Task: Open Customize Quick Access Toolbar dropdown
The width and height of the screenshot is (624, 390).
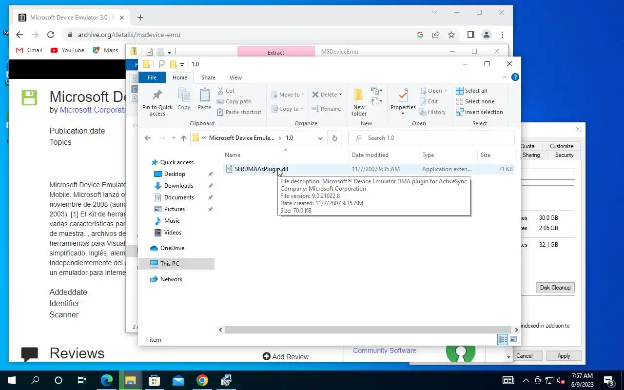Action: 182,64
